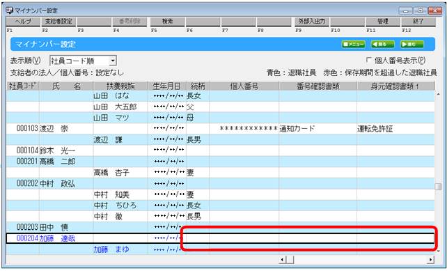Click the 身元確認書類1 column header
Screen dimensions: 447x271
pyautogui.click(x=395, y=86)
